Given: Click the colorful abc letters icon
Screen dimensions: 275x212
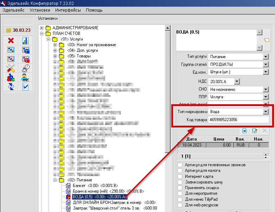Looking at the screenshot, I should (11, 77).
